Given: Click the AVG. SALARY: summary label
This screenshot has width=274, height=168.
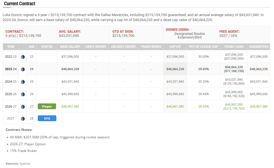Looking at the screenshot, I should pos(70,32).
